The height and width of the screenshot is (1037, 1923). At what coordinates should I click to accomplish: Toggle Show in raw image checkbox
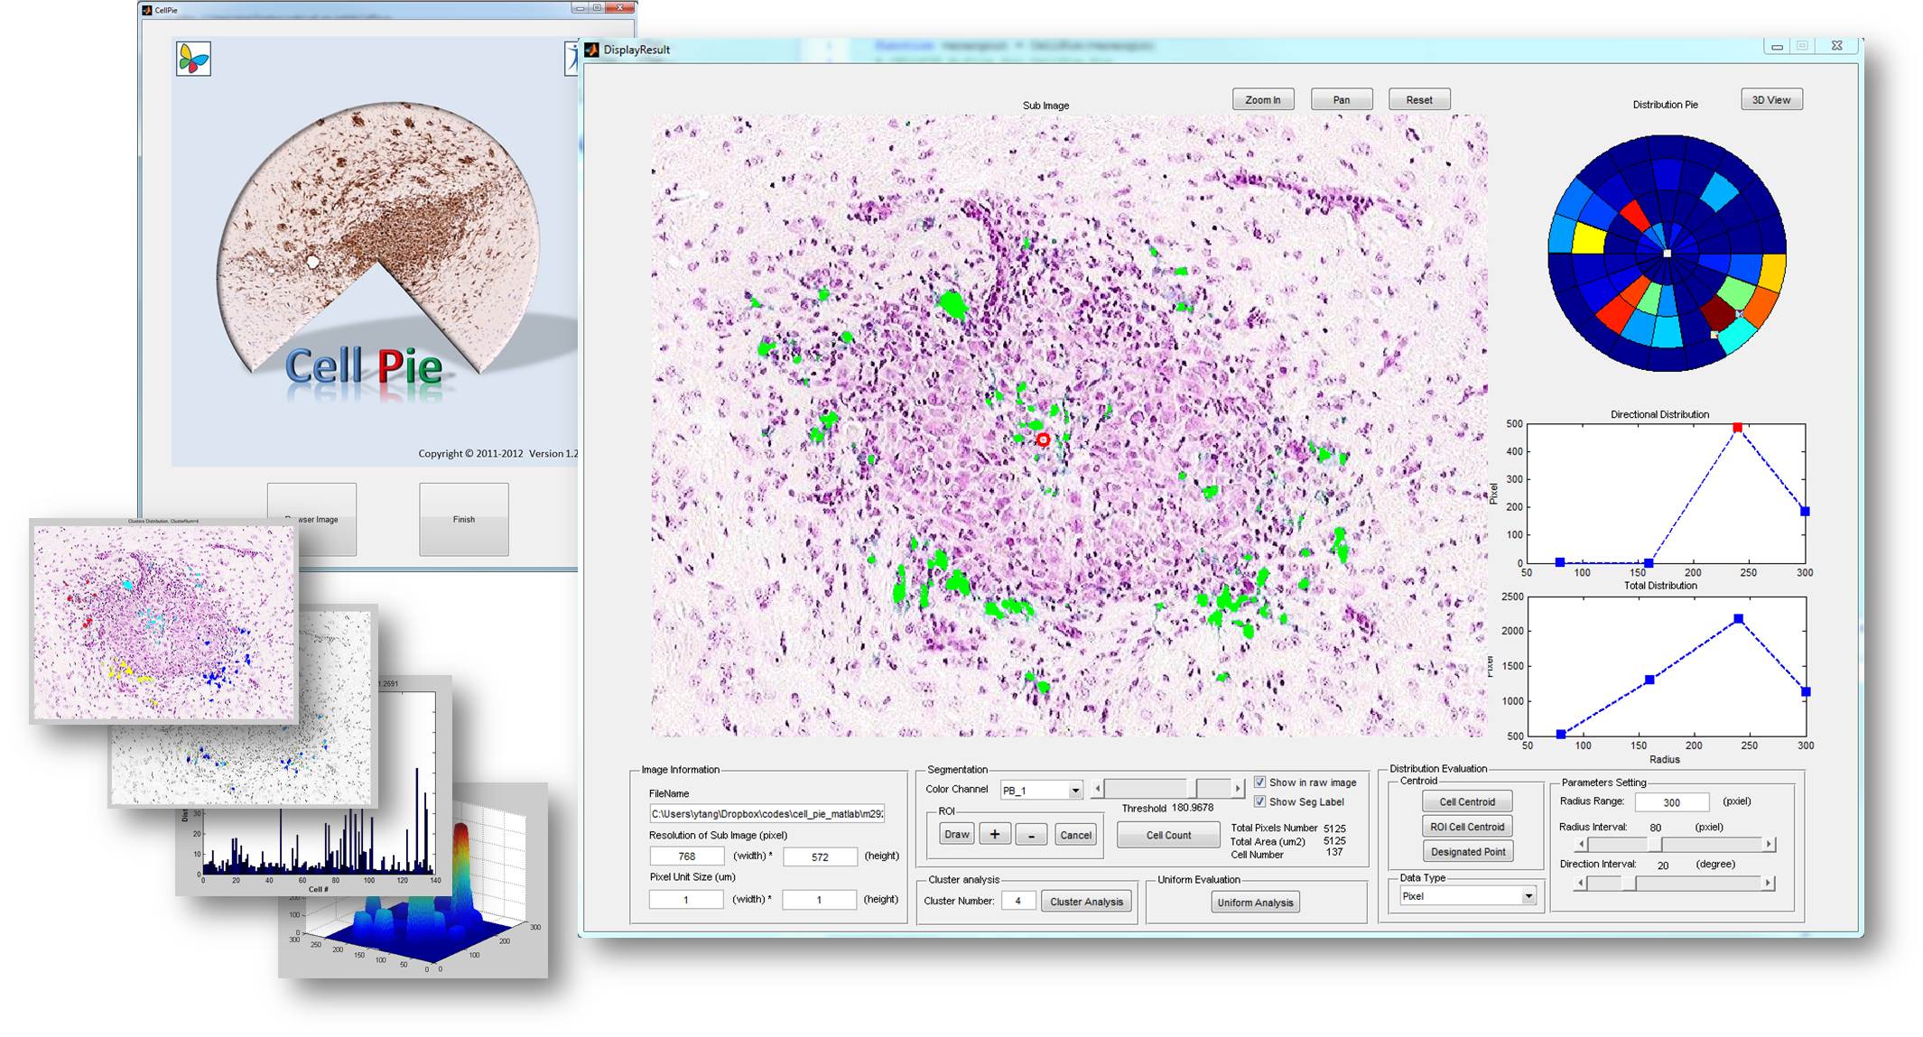1259,782
